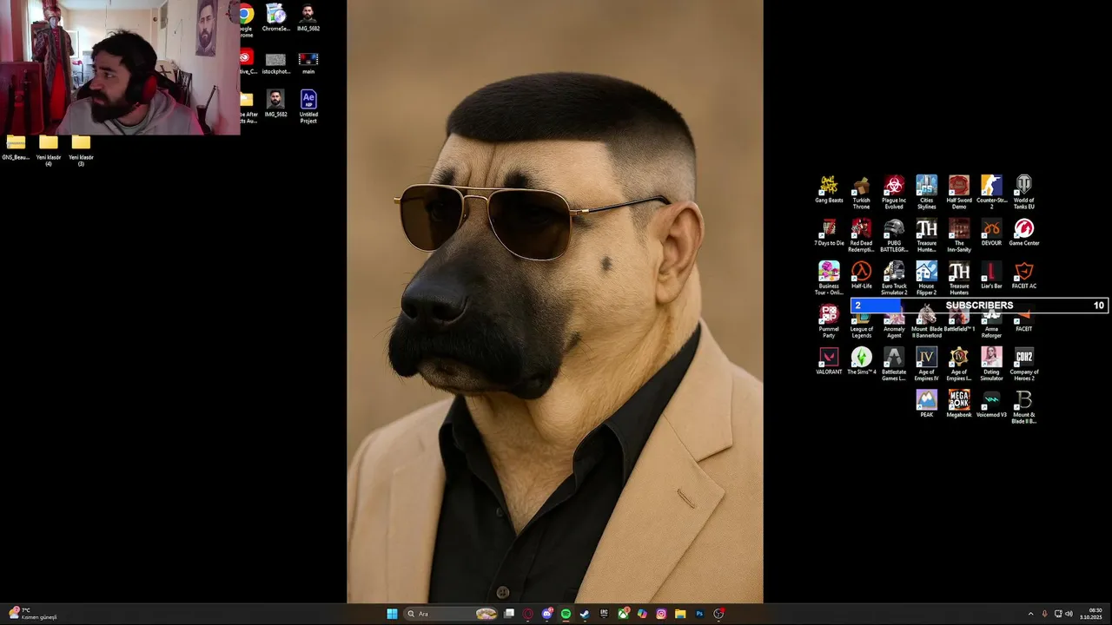Viewport: 1112px width, 625px height.
Task: Select the Google Chrome desktop icon
Action: coord(247,21)
